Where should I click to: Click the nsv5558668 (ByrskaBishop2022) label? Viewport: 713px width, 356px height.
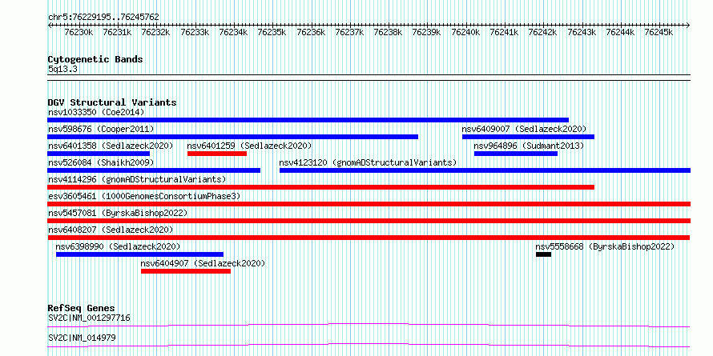[x=605, y=246]
